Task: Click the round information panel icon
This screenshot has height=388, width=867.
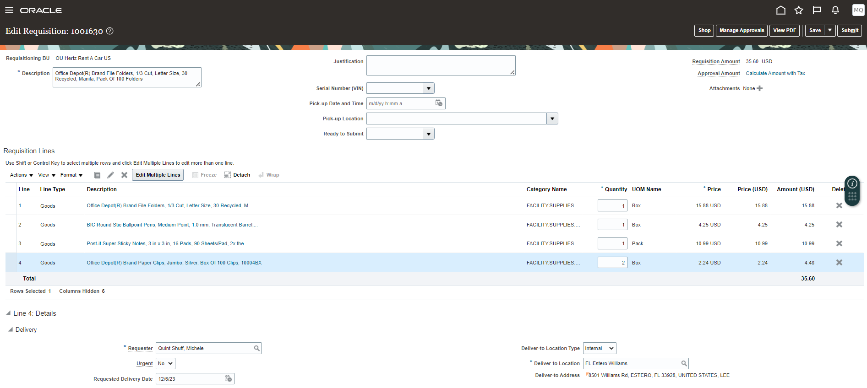Action: (x=852, y=183)
